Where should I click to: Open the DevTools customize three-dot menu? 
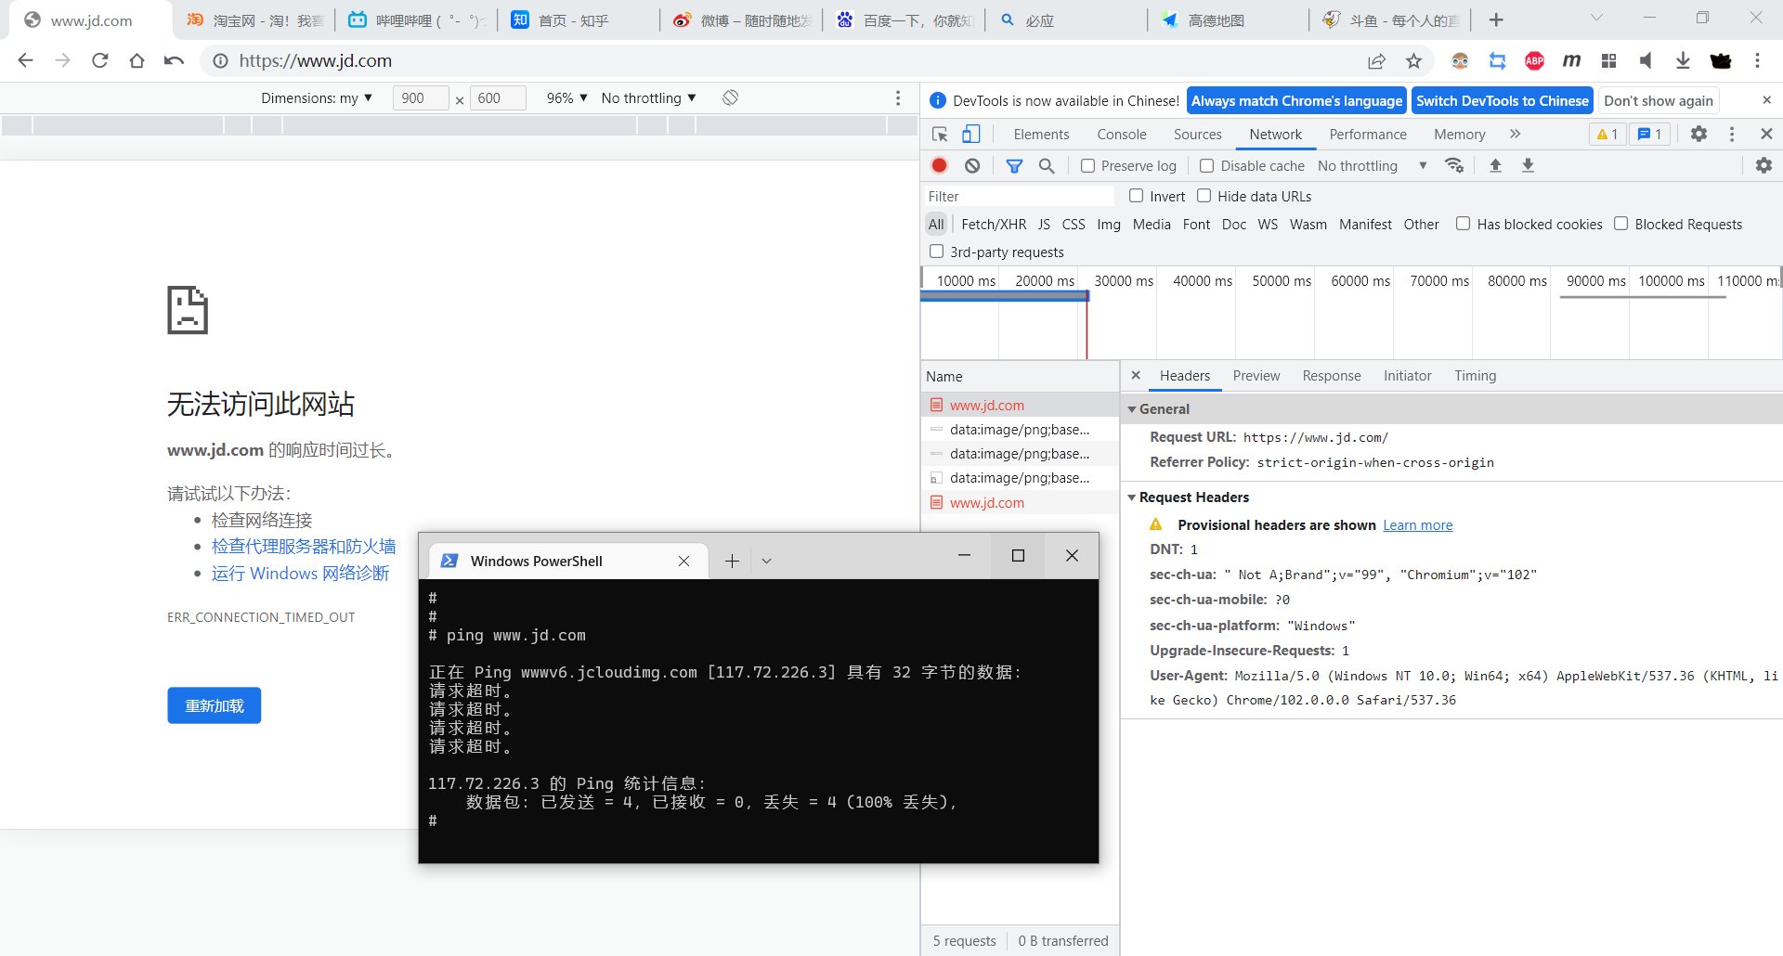click(1732, 134)
